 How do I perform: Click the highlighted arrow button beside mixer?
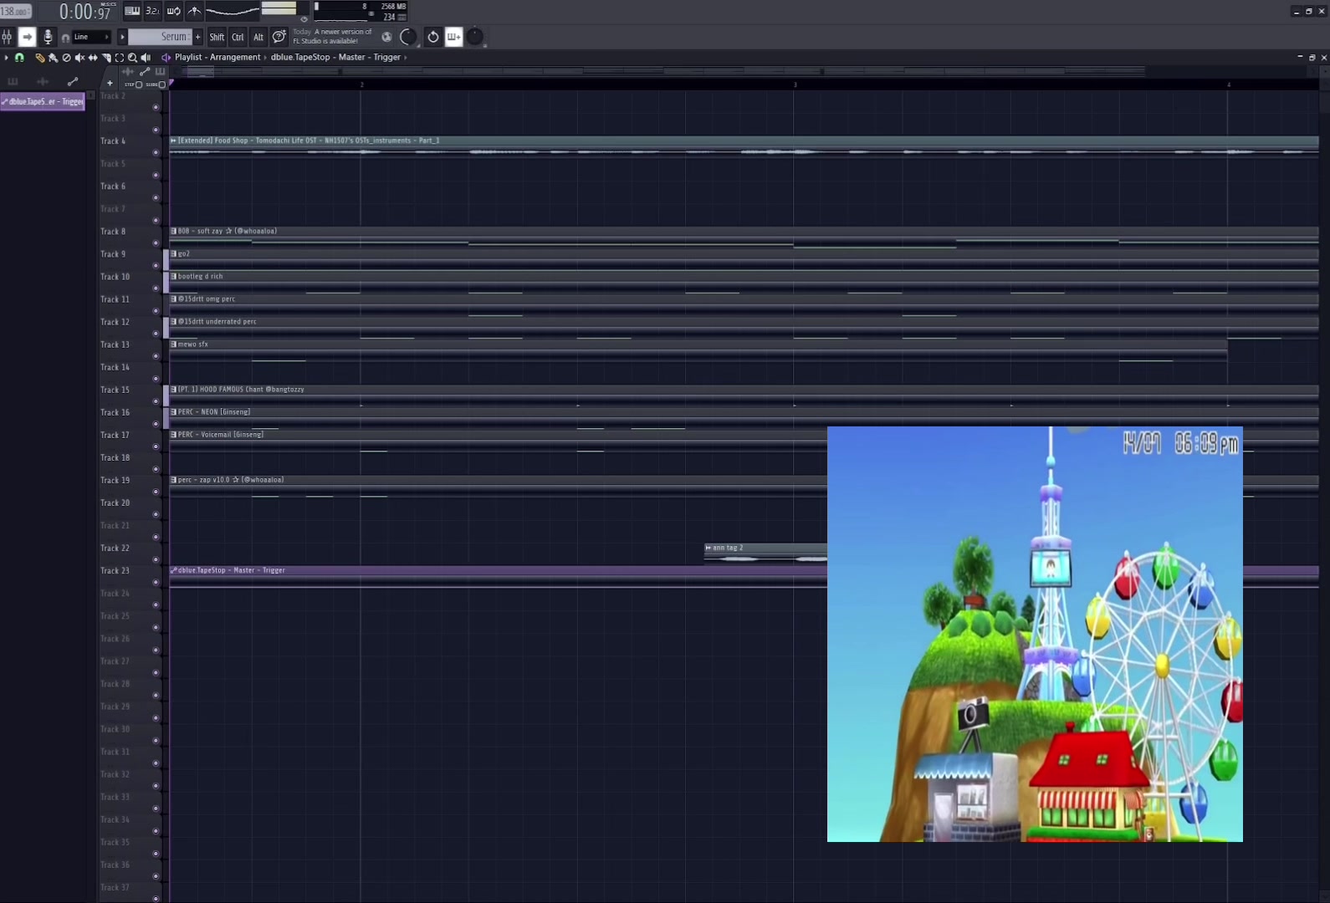tap(27, 37)
